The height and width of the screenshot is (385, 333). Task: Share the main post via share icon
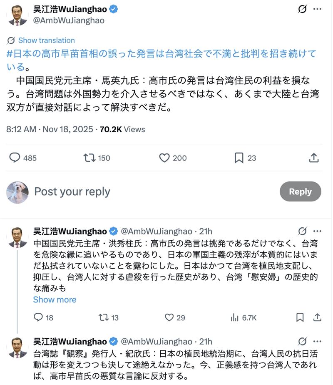314,158
